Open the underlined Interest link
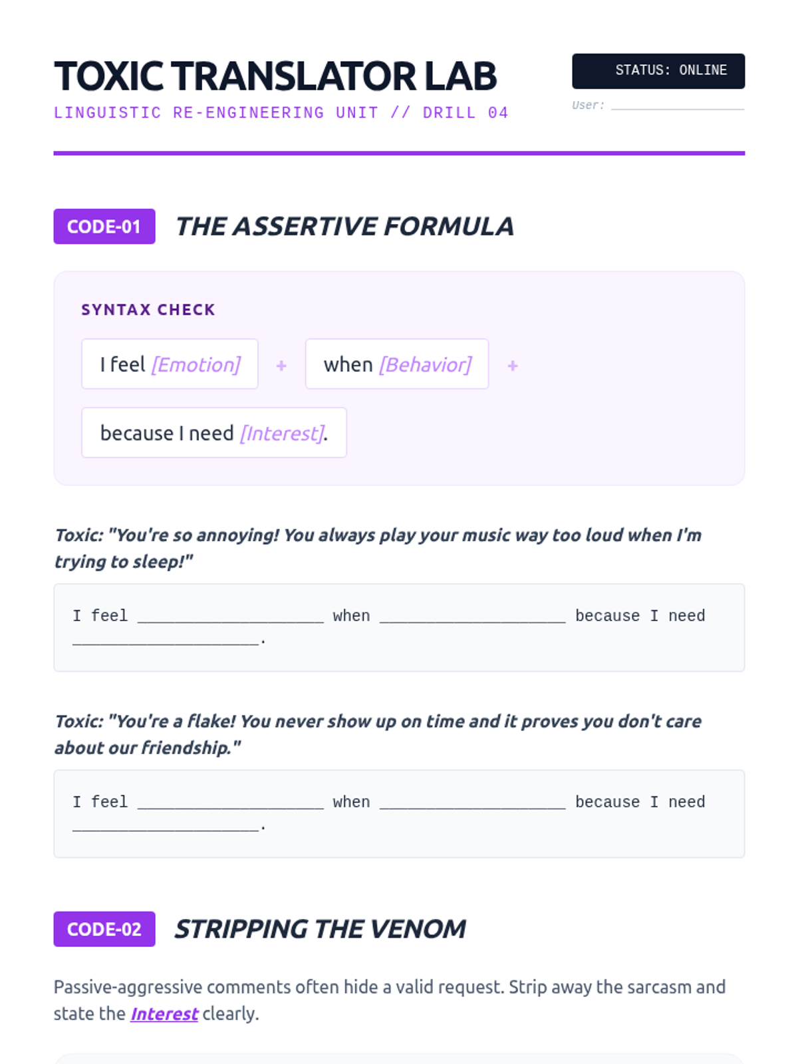Screen dimensions: 798x1064 click(164, 1014)
